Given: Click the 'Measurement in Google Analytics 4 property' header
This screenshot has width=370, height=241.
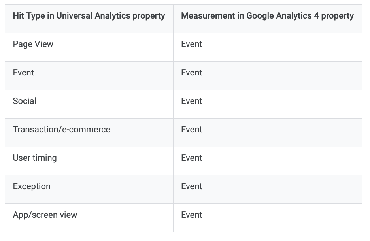Looking at the screenshot, I should (267, 19).
